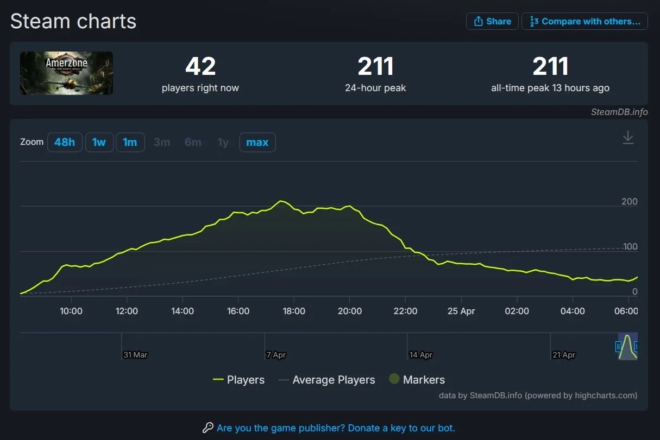660x440 pixels.
Task: Click the green Markers circle swatch
Action: coord(394,380)
